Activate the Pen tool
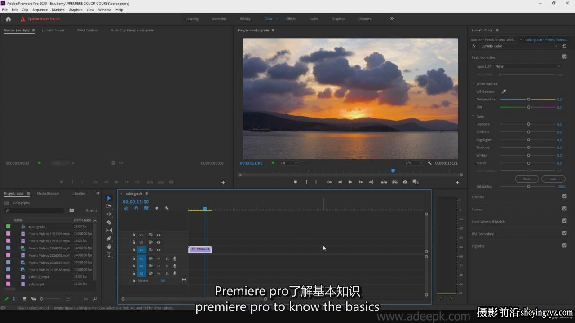The height and width of the screenshot is (323, 575). (x=109, y=239)
